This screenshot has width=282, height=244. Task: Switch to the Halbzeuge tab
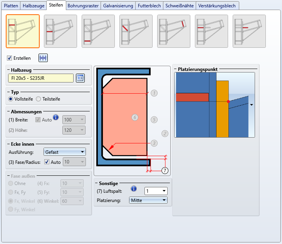pos(34,6)
